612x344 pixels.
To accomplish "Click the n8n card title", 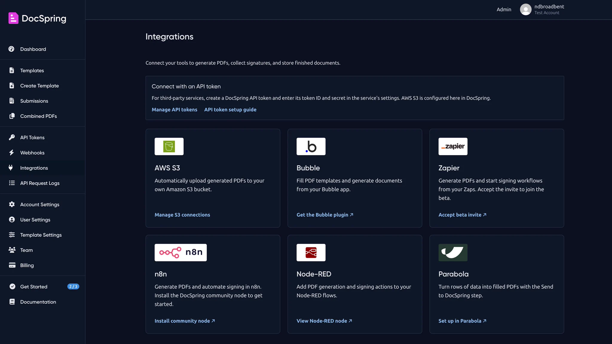I will [x=161, y=274].
